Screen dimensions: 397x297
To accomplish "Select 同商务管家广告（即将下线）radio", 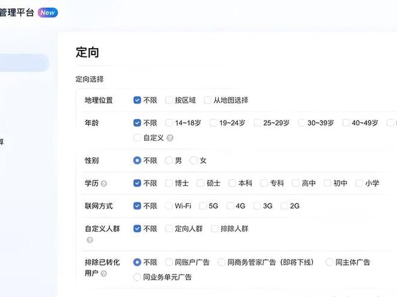I will point(221,262).
